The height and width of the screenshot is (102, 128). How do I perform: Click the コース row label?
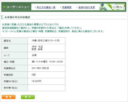7,55
